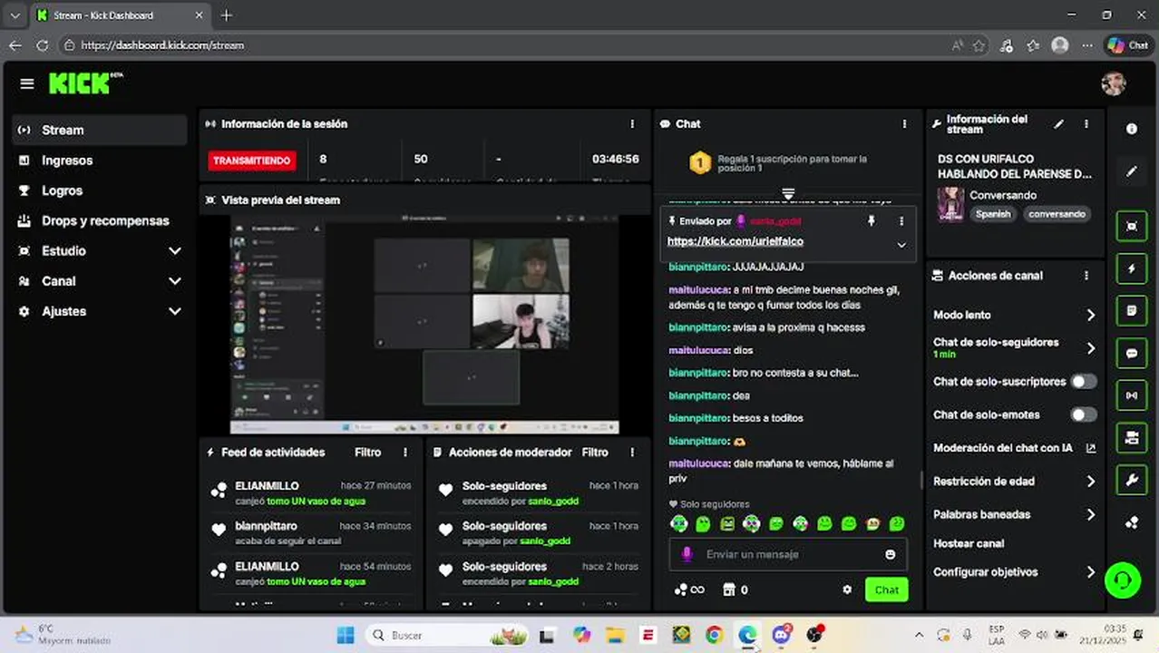Toggle the lightning bolt widget icon in sidebar
1159x653 pixels.
pyautogui.click(x=1131, y=268)
